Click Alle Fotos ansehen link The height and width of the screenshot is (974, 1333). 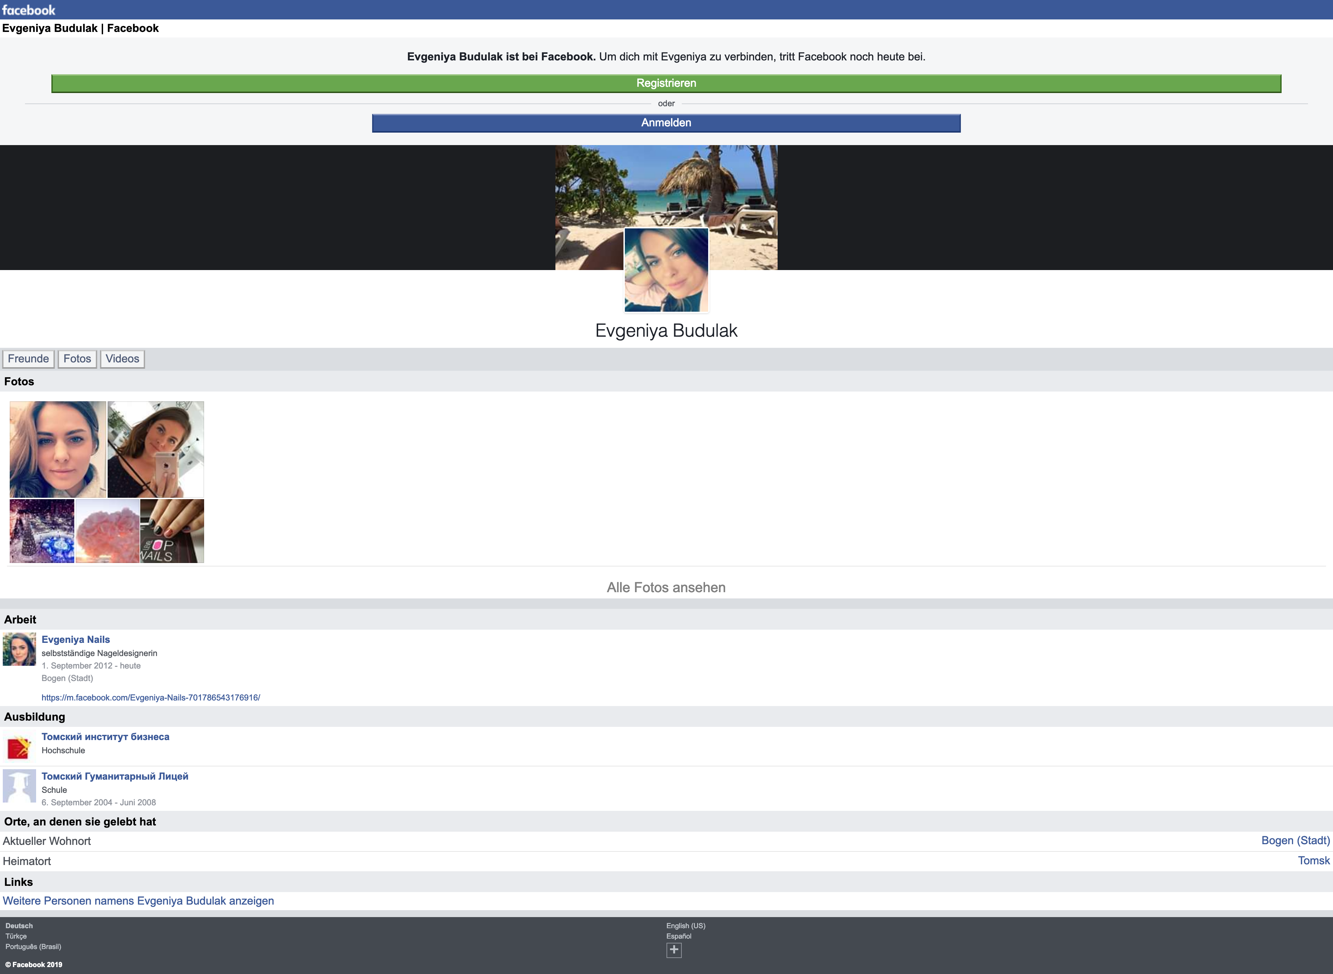pyautogui.click(x=666, y=587)
